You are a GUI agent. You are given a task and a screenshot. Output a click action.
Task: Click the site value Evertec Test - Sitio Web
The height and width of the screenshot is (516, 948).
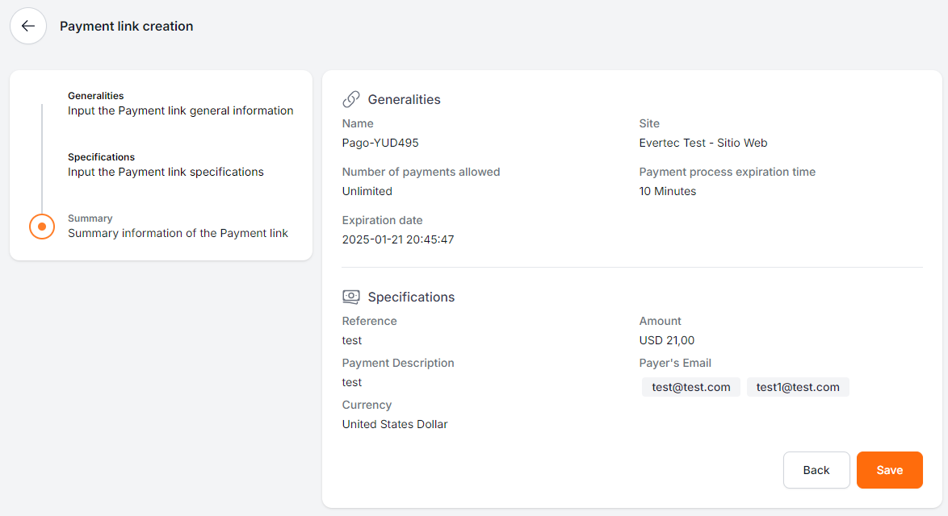[703, 143]
